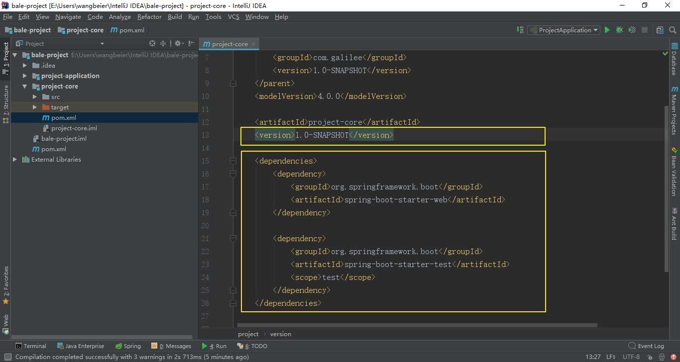Click the status bar icon at far right end

tap(673, 357)
